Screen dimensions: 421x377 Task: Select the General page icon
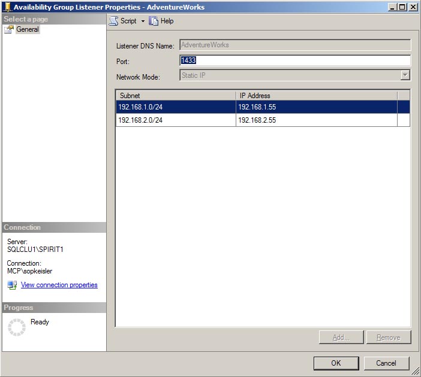pos(9,29)
